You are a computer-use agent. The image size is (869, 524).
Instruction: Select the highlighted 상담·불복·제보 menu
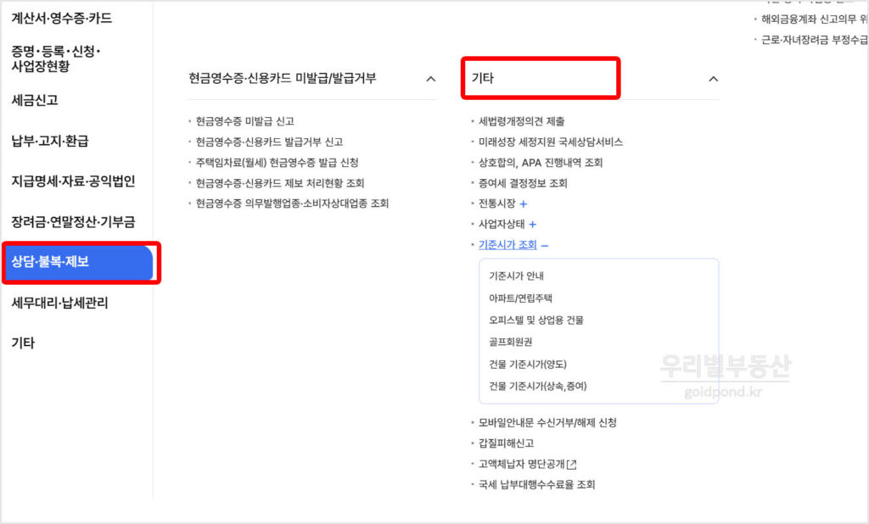78,262
